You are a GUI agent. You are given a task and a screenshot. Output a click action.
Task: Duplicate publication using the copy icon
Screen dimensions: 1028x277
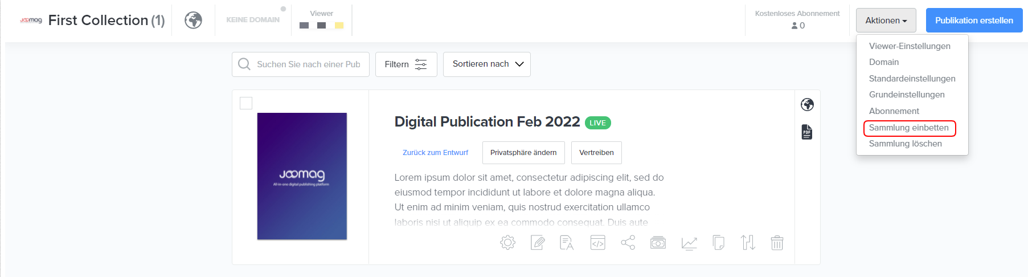point(718,243)
